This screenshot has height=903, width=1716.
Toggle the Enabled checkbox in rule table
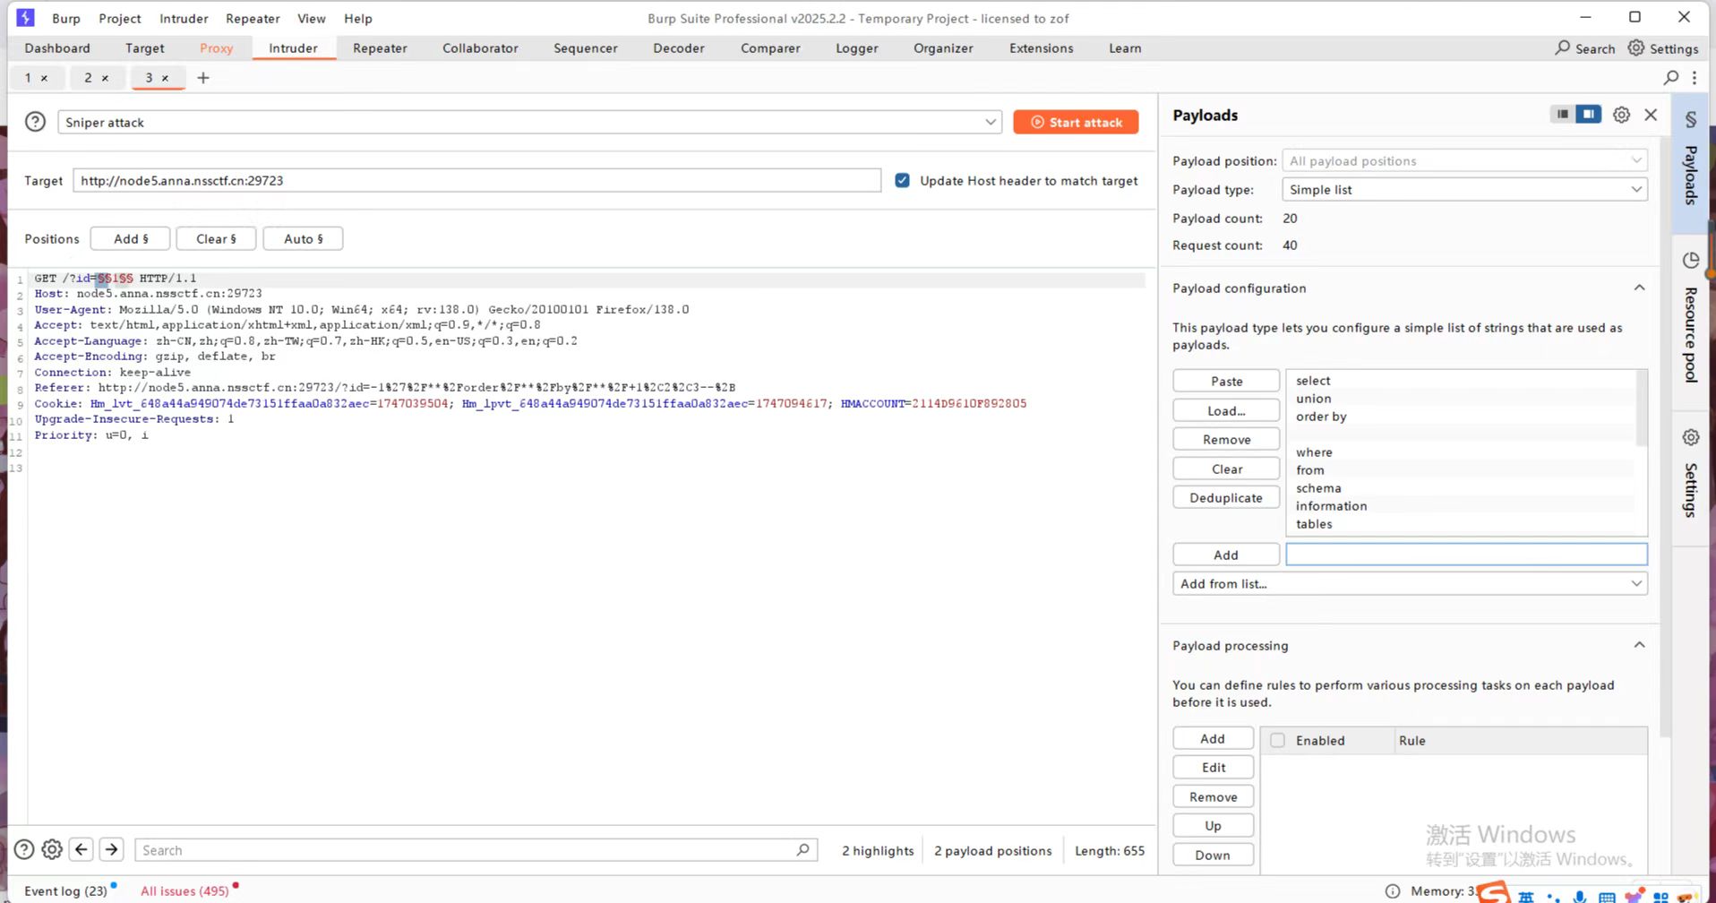tap(1278, 740)
